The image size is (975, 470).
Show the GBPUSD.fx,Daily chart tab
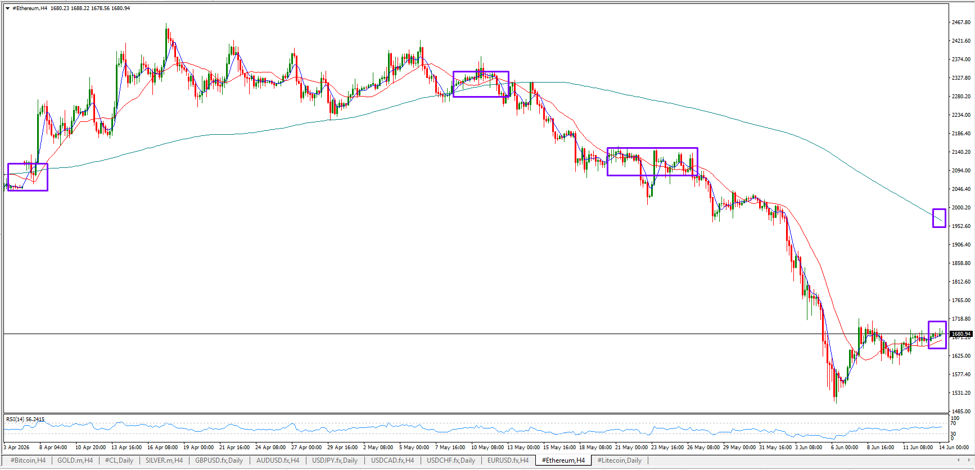click(x=219, y=460)
